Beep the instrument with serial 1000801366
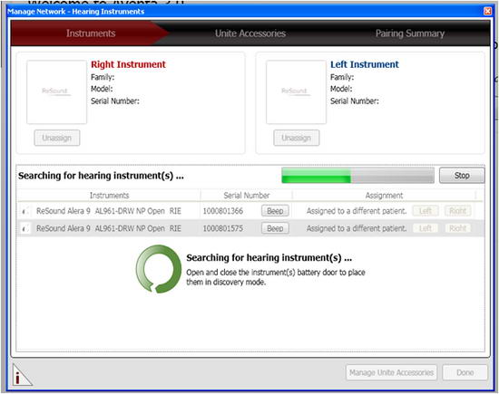This screenshot has width=499, height=394. [x=275, y=211]
